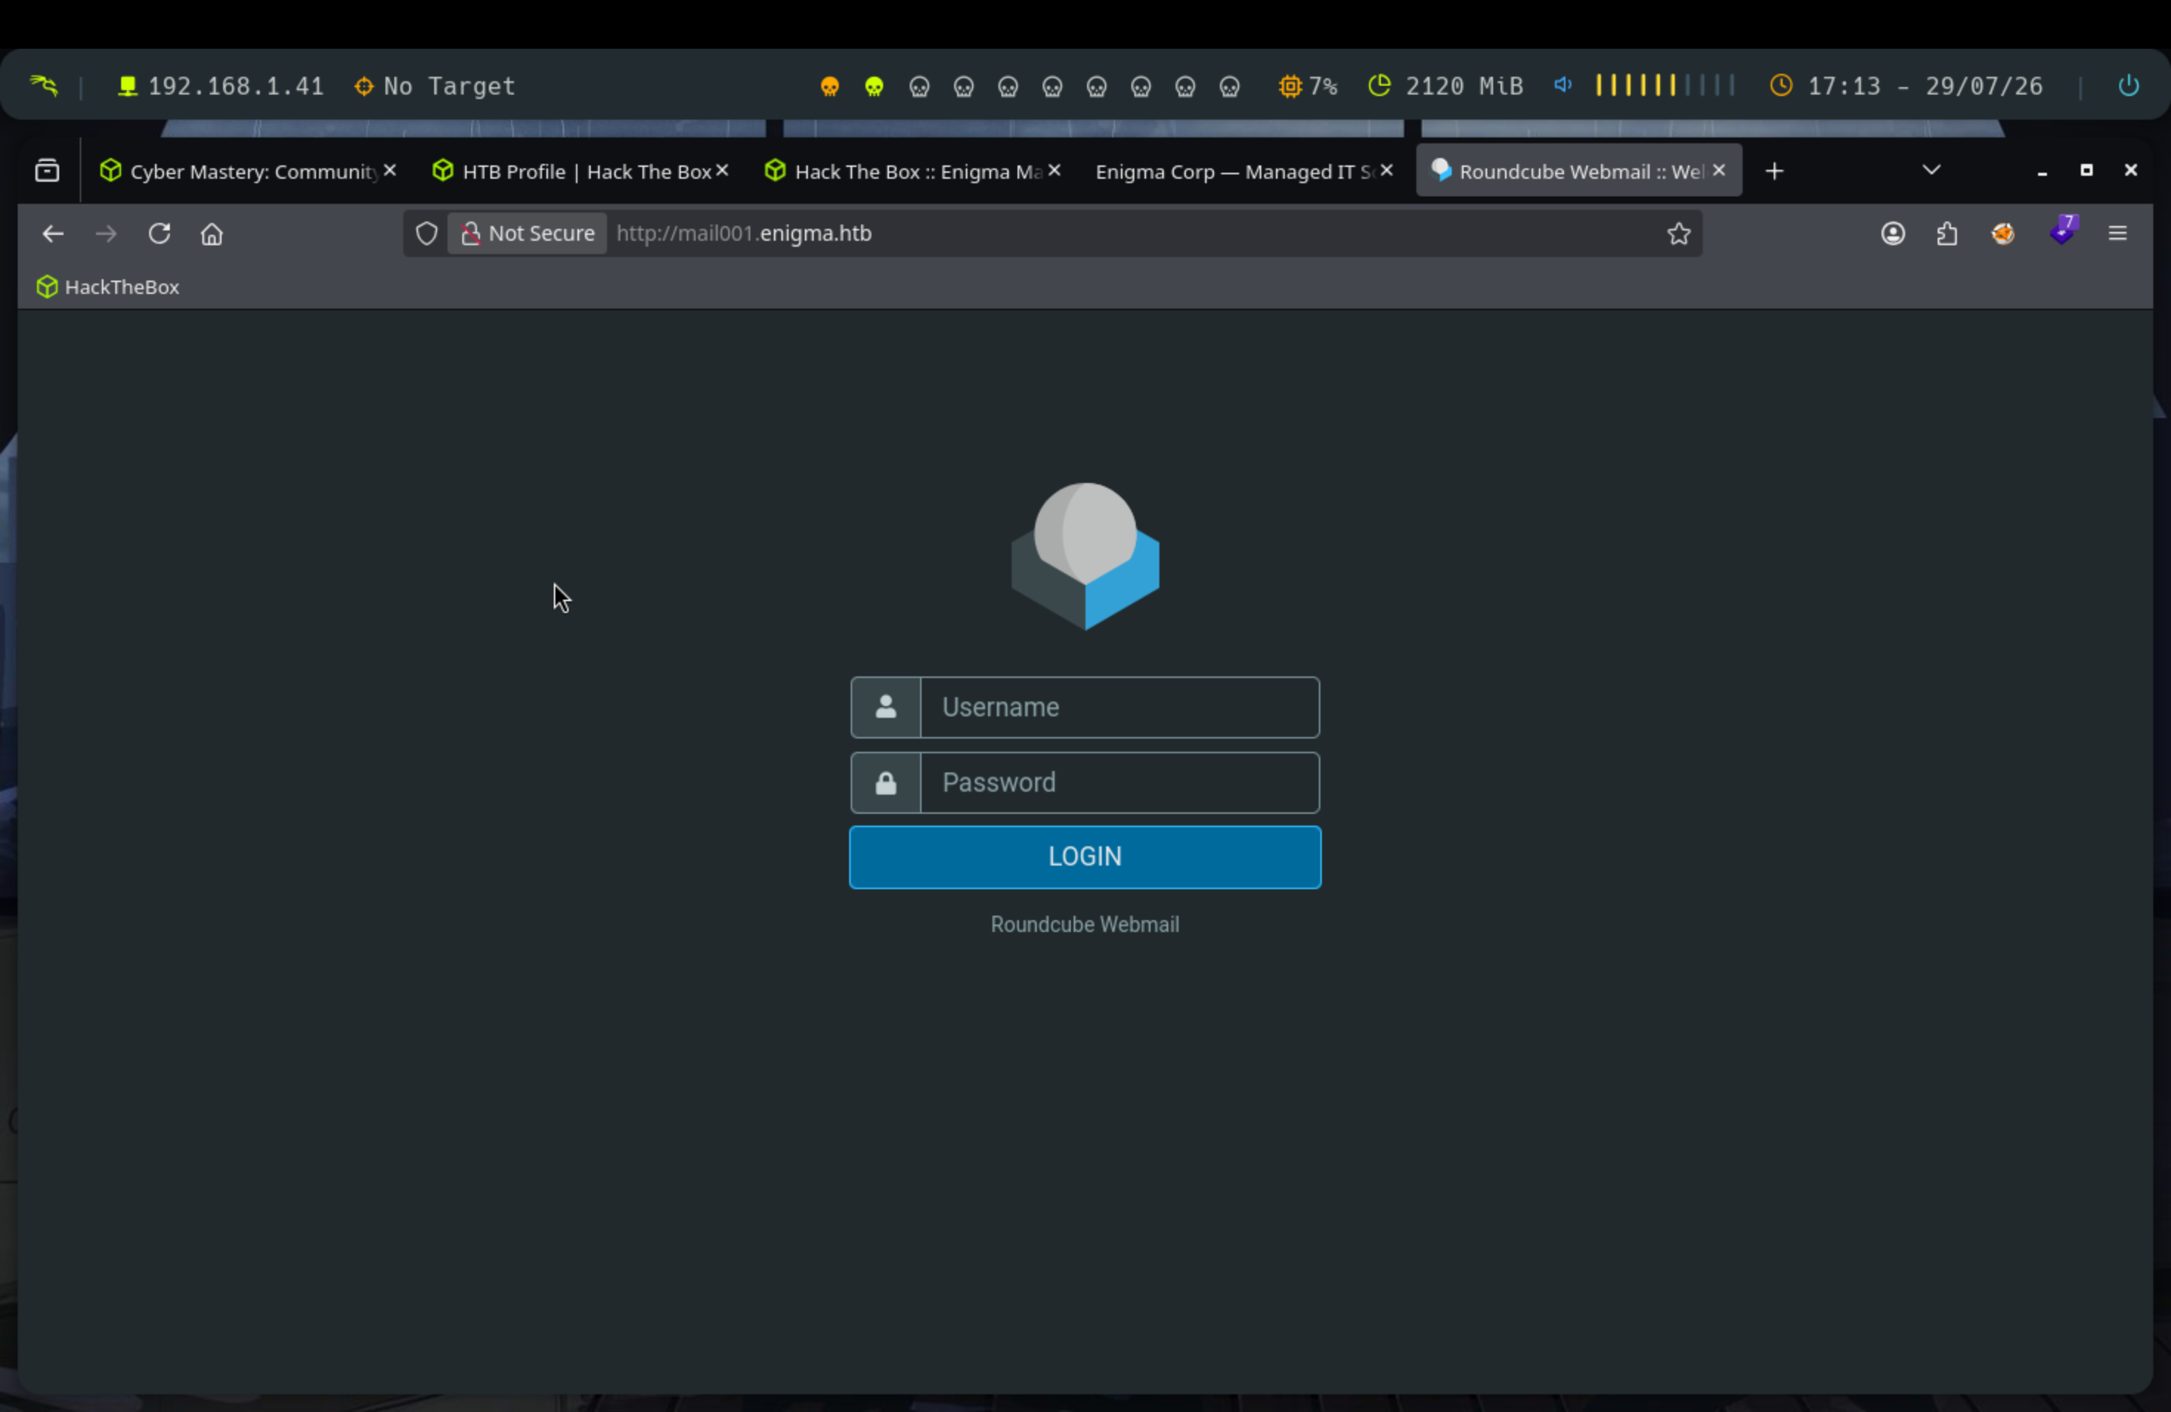
Task: Click the 2120 MiB memory indicator
Action: pyautogui.click(x=1446, y=86)
